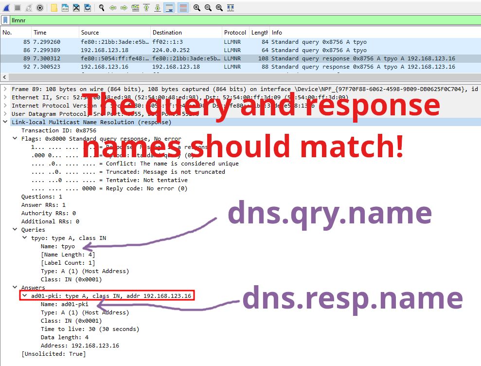The width and height of the screenshot is (481, 366).
Task: Expand the Ethernet II section
Action: click(5, 97)
